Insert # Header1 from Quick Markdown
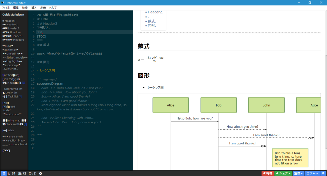 pyautogui.click(x=9, y=21)
